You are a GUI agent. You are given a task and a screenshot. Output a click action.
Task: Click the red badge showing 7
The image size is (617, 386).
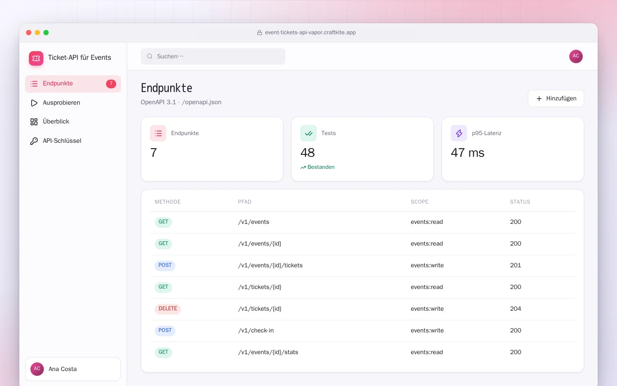(111, 84)
